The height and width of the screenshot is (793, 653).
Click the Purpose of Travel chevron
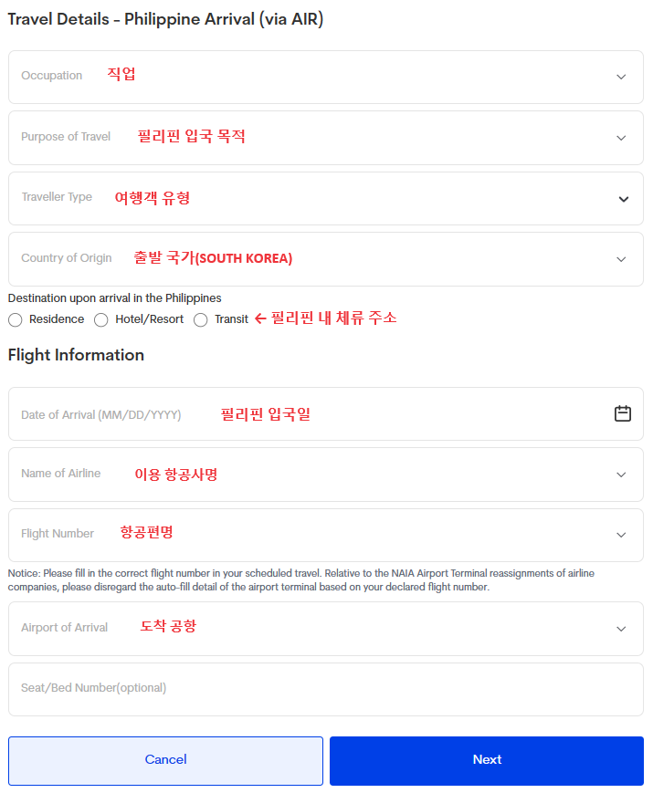(x=621, y=137)
